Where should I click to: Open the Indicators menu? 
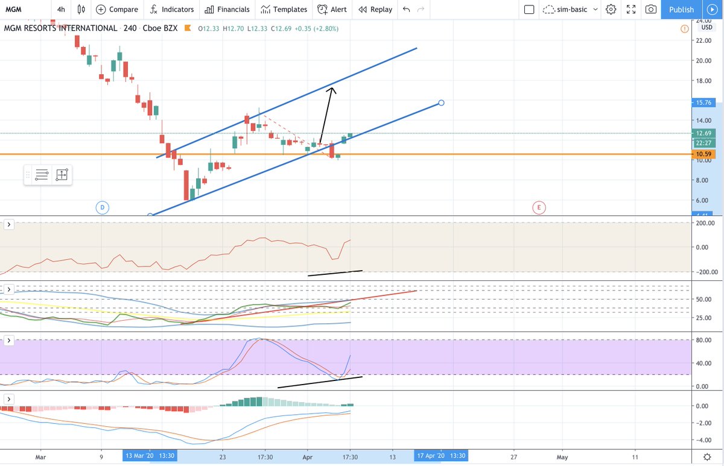click(x=172, y=10)
